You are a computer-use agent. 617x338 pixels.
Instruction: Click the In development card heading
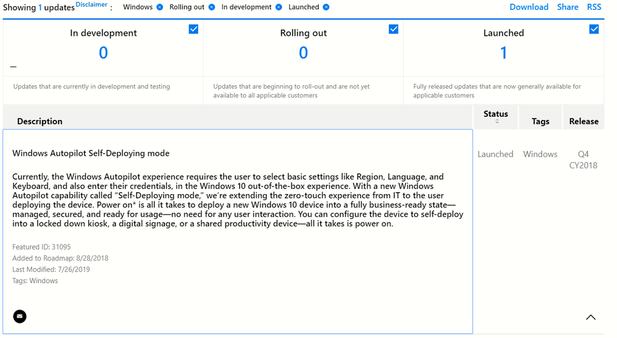coord(103,33)
